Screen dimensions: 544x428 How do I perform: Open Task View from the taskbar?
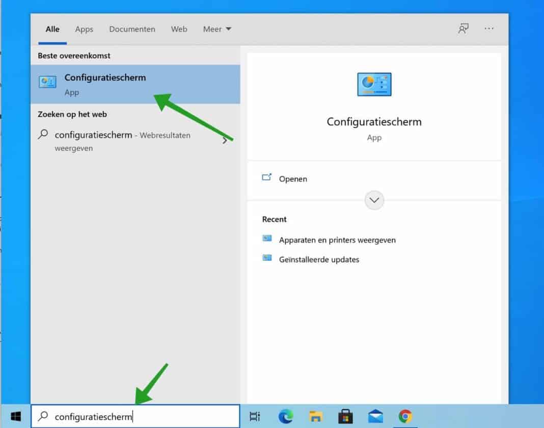[255, 416]
